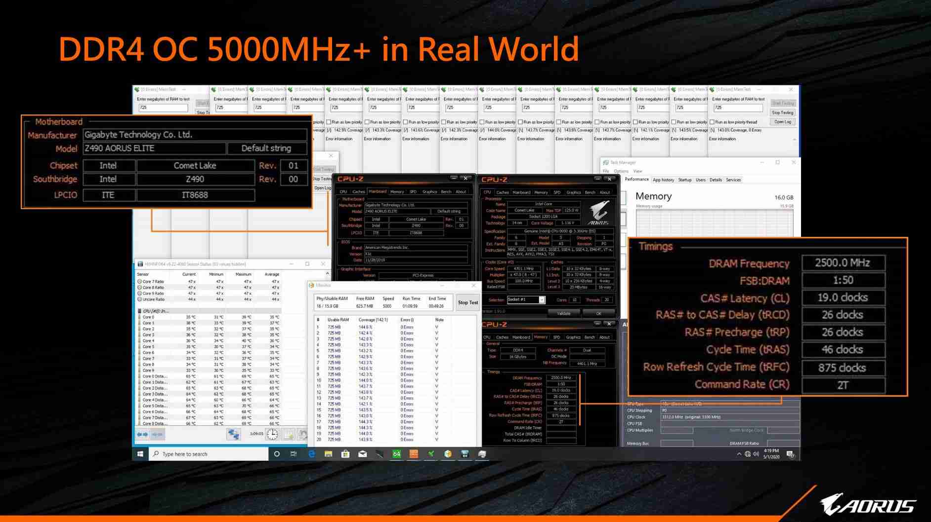Click the cube-shaped taskbar icon

pos(448,454)
